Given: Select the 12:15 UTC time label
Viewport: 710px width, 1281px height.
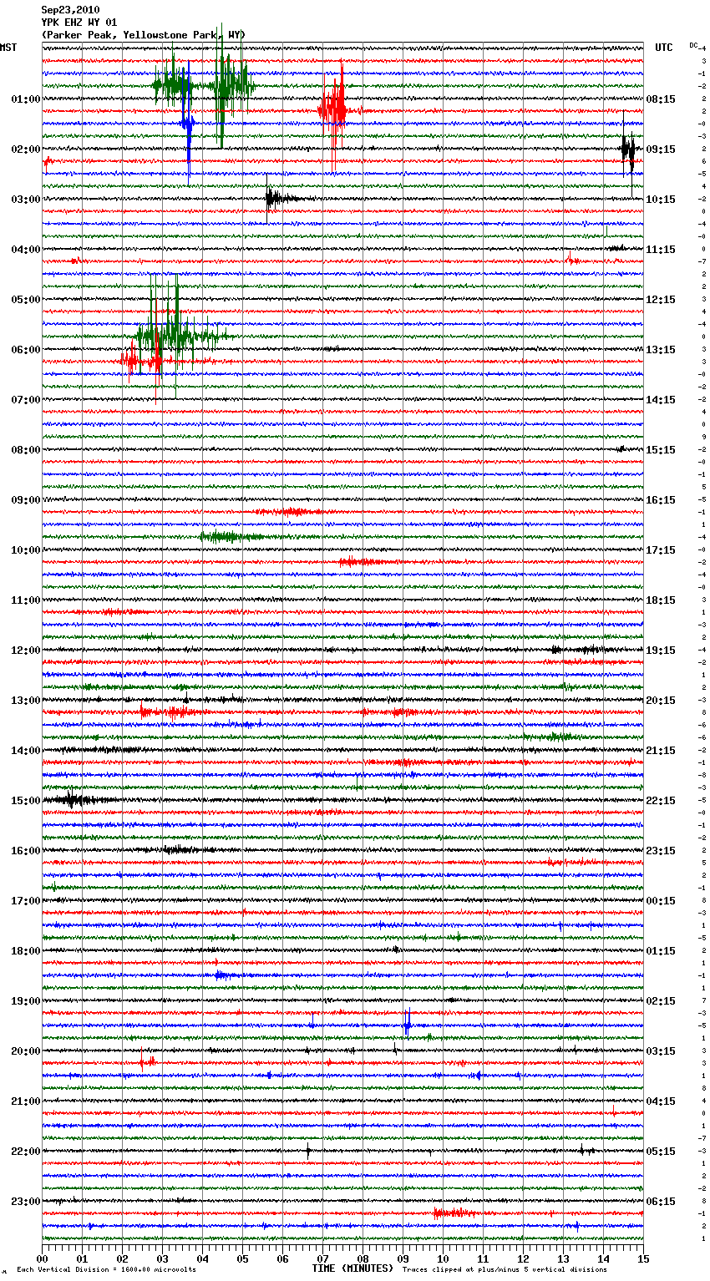Looking at the screenshot, I should tap(661, 300).
